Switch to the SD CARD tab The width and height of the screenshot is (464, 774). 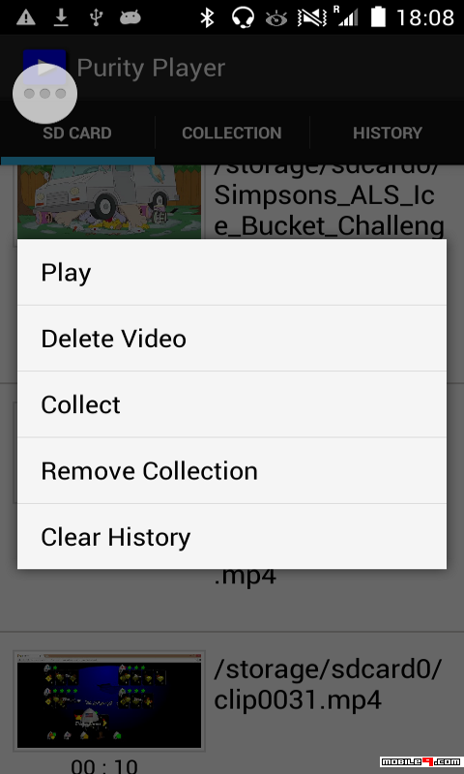(77, 134)
